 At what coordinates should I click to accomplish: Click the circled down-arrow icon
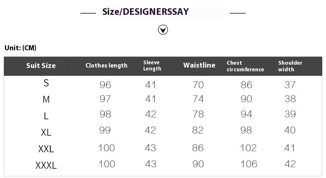(163, 30)
